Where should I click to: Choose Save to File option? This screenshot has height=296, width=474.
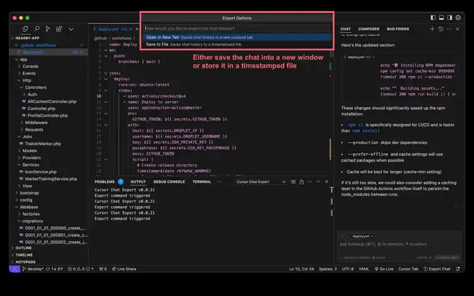click(x=237, y=44)
